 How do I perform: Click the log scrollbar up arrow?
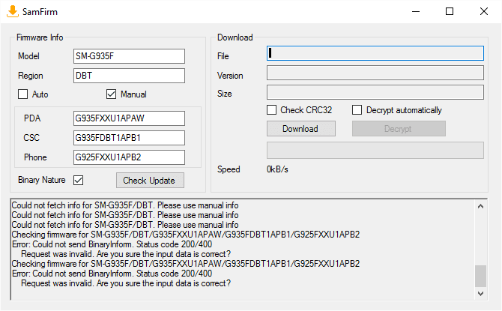480,207
